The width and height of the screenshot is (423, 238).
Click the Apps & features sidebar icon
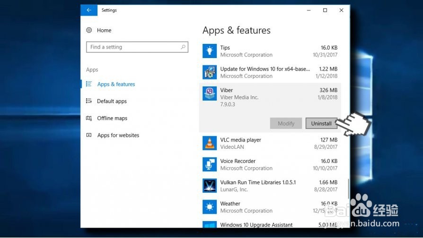89,84
